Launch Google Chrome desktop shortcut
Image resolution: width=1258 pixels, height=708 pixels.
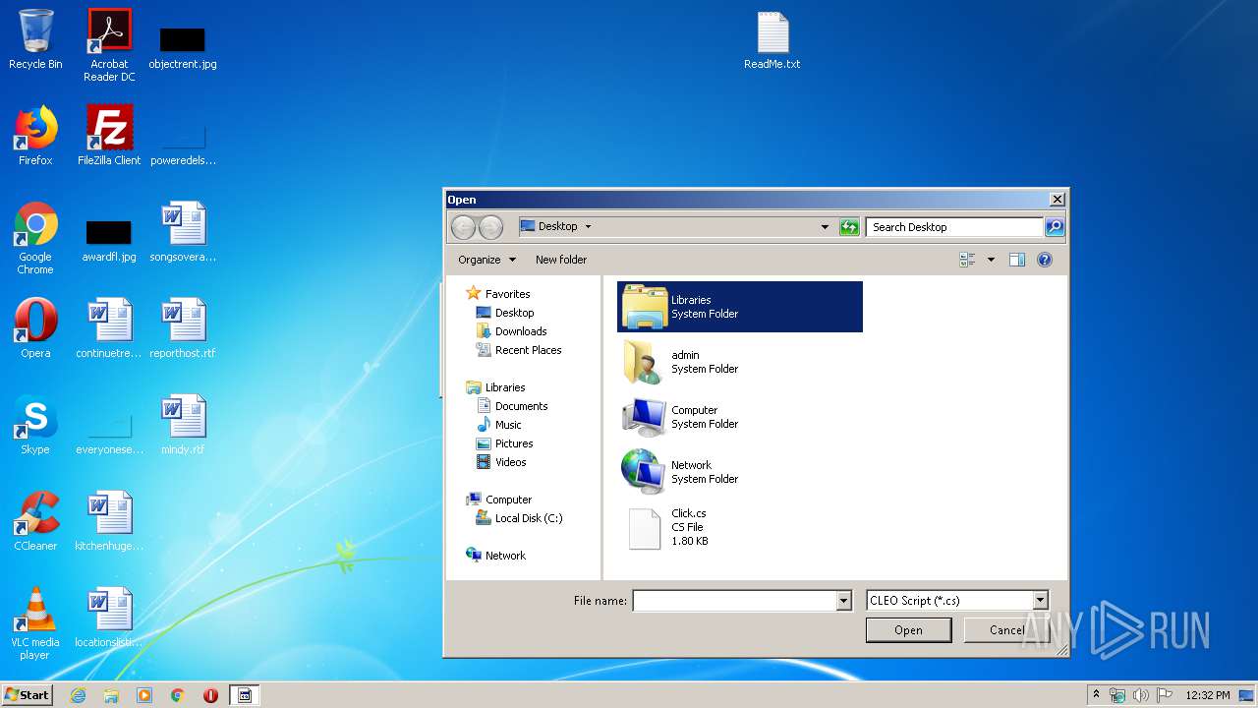coord(35,239)
